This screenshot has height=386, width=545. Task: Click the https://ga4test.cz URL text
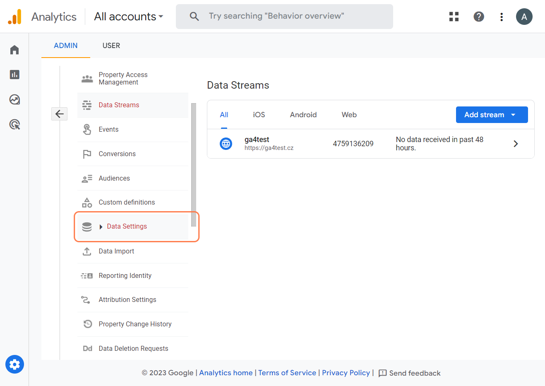269,148
